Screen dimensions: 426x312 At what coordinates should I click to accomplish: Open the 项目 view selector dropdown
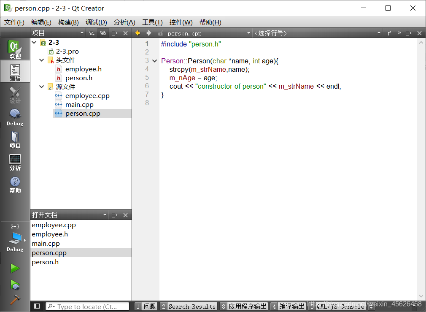[58, 33]
